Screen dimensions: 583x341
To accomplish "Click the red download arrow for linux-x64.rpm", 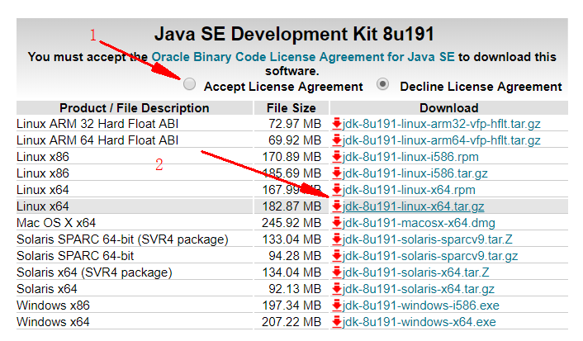I will point(337,190).
